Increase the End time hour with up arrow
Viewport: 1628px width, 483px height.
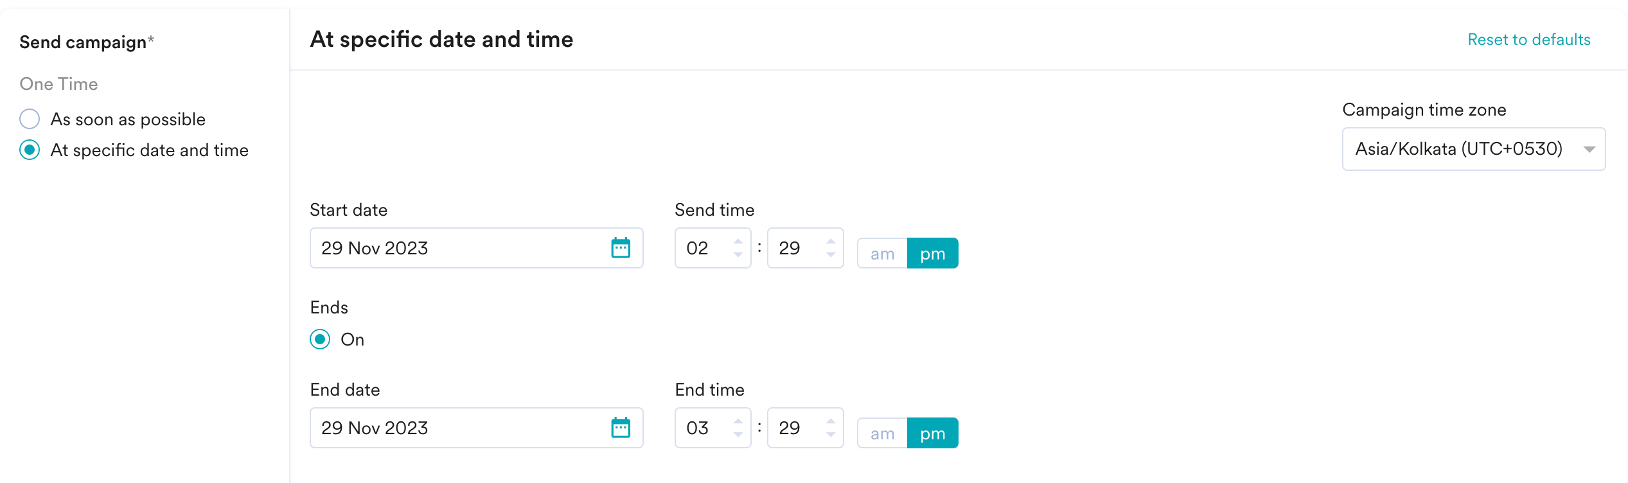click(738, 421)
